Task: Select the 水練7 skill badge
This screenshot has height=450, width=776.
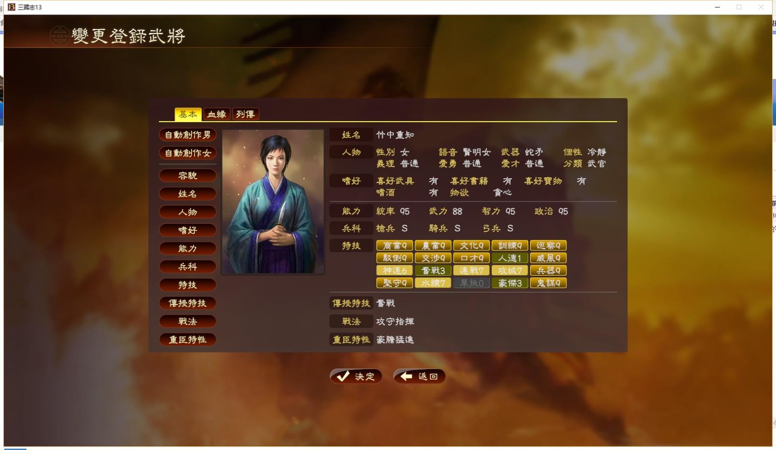Action: tap(433, 283)
